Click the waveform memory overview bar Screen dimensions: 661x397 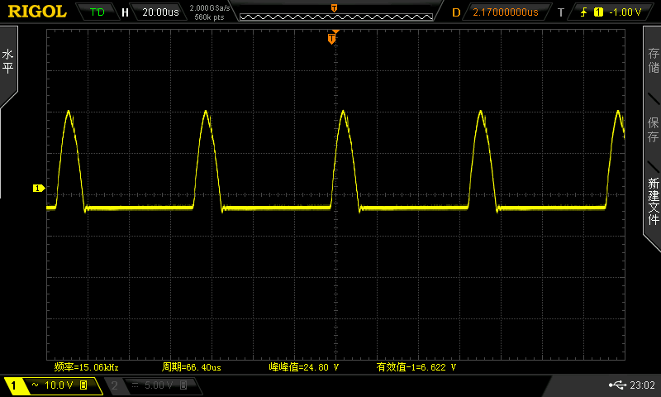point(336,17)
